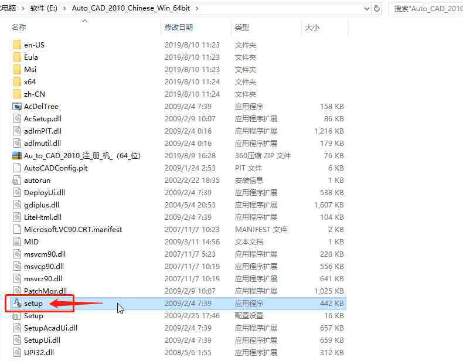Sort by 类型 column header
The width and height of the screenshot is (463, 361).
242,28
